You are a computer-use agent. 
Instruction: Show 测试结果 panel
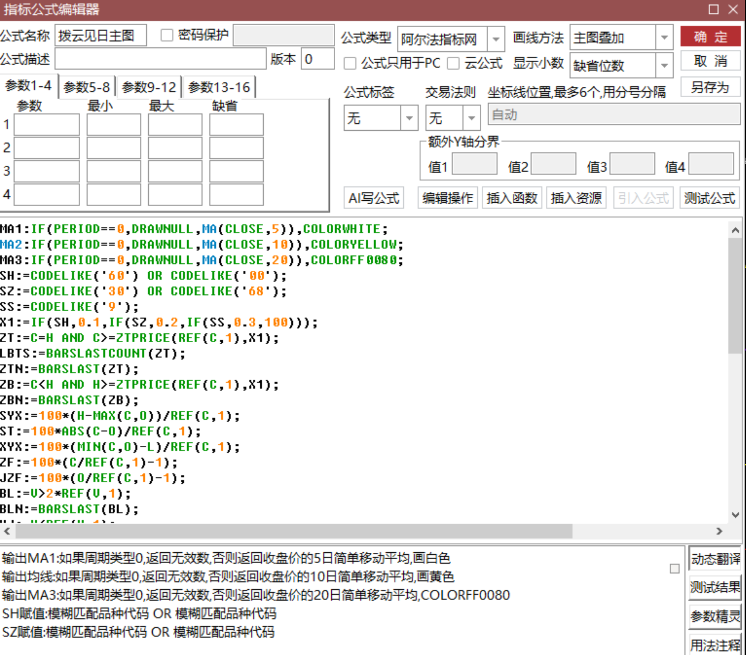click(x=715, y=587)
